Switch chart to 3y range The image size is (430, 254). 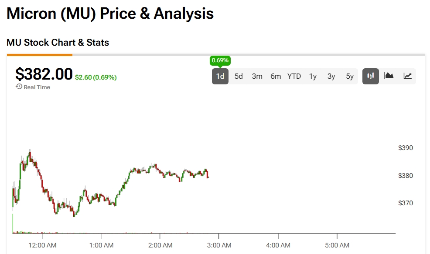point(331,76)
